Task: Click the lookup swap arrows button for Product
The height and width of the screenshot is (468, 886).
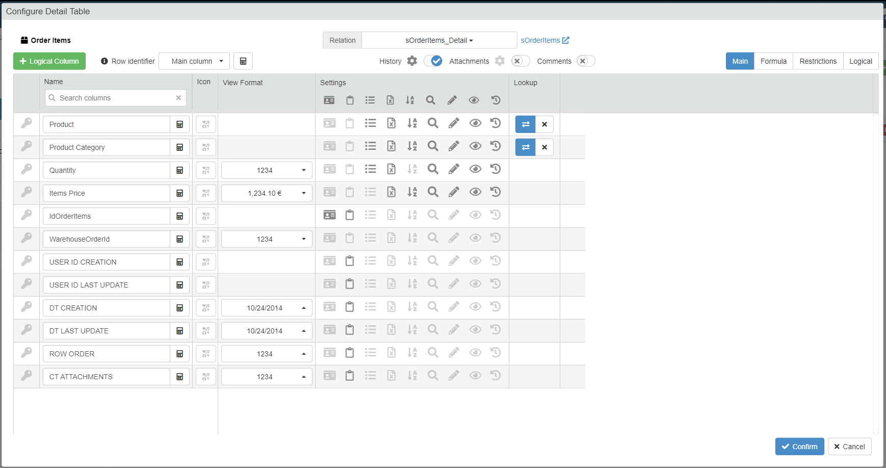Action: pyautogui.click(x=526, y=124)
